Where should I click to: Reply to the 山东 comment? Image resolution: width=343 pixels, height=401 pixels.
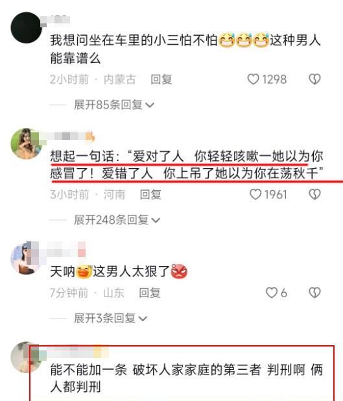pos(150,293)
